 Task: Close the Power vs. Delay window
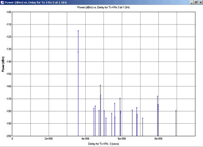200,2
